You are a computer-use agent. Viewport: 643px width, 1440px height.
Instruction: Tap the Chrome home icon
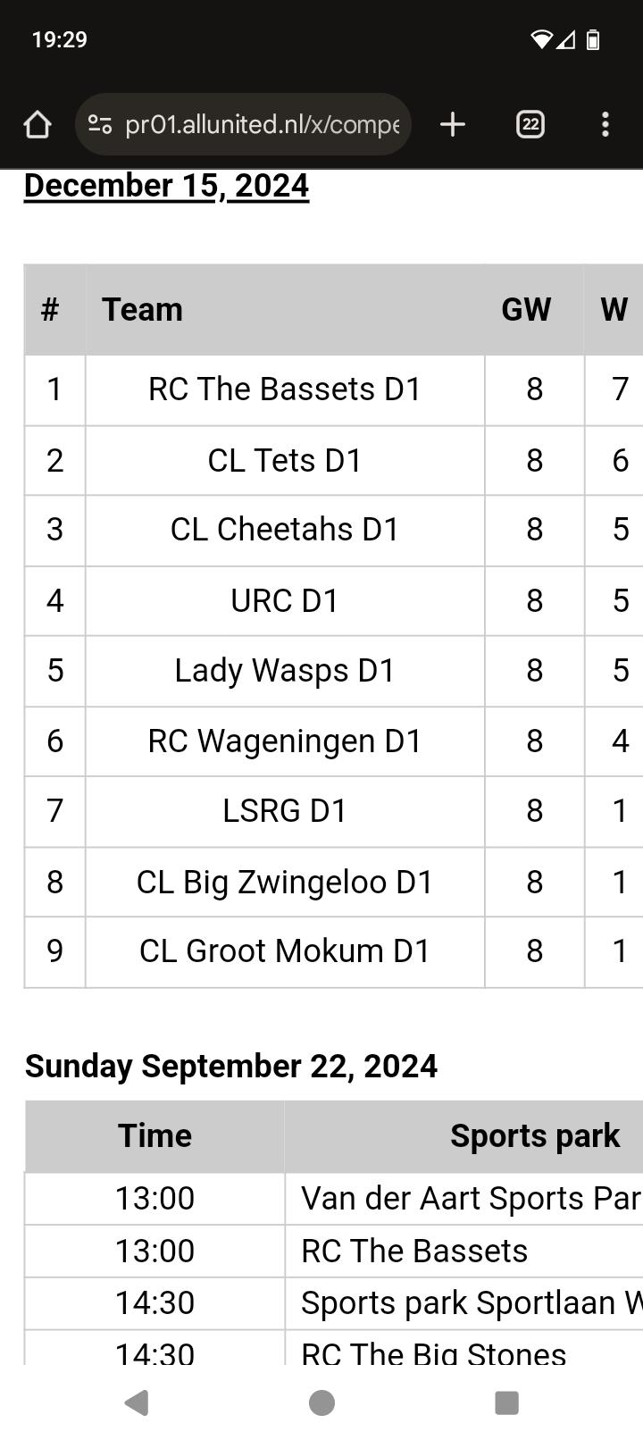click(x=38, y=124)
